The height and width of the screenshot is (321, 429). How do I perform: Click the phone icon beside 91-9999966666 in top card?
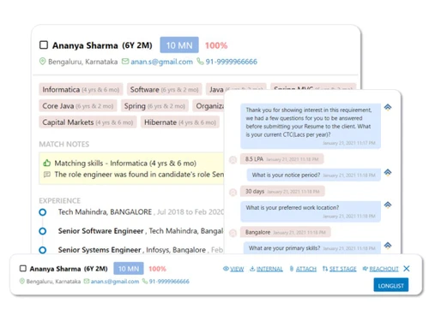click(200, 62)
